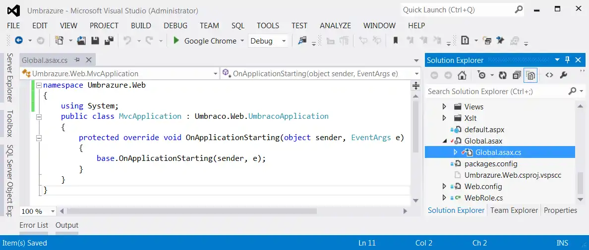Collapse the MvcApplication class code block

[39, 116]
